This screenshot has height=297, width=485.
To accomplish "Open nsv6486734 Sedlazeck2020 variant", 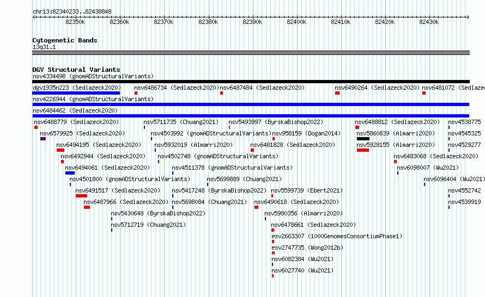I will coord(177,88).
